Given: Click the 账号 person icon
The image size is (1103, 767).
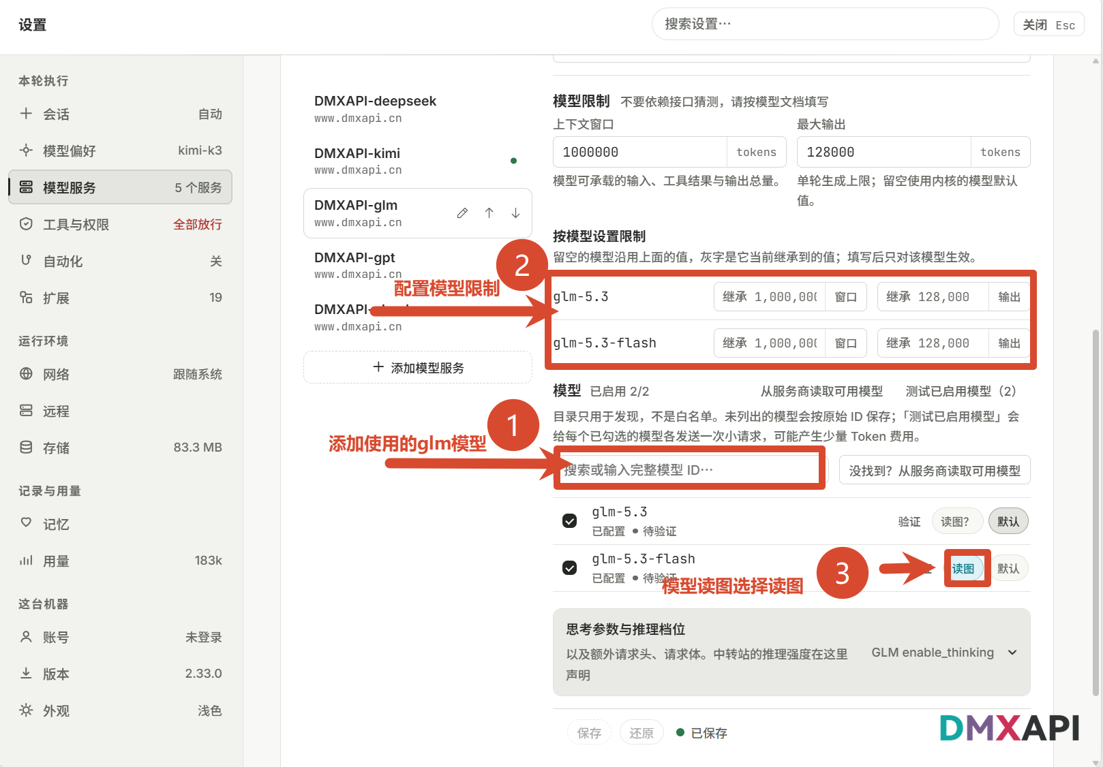Looking at the screenshot, I should pos(26,636).
